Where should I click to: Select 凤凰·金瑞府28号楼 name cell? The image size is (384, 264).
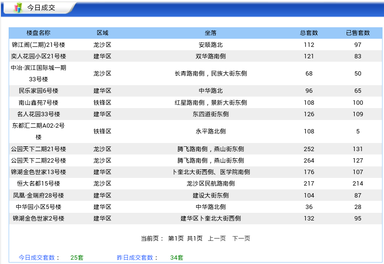(38, 196)
